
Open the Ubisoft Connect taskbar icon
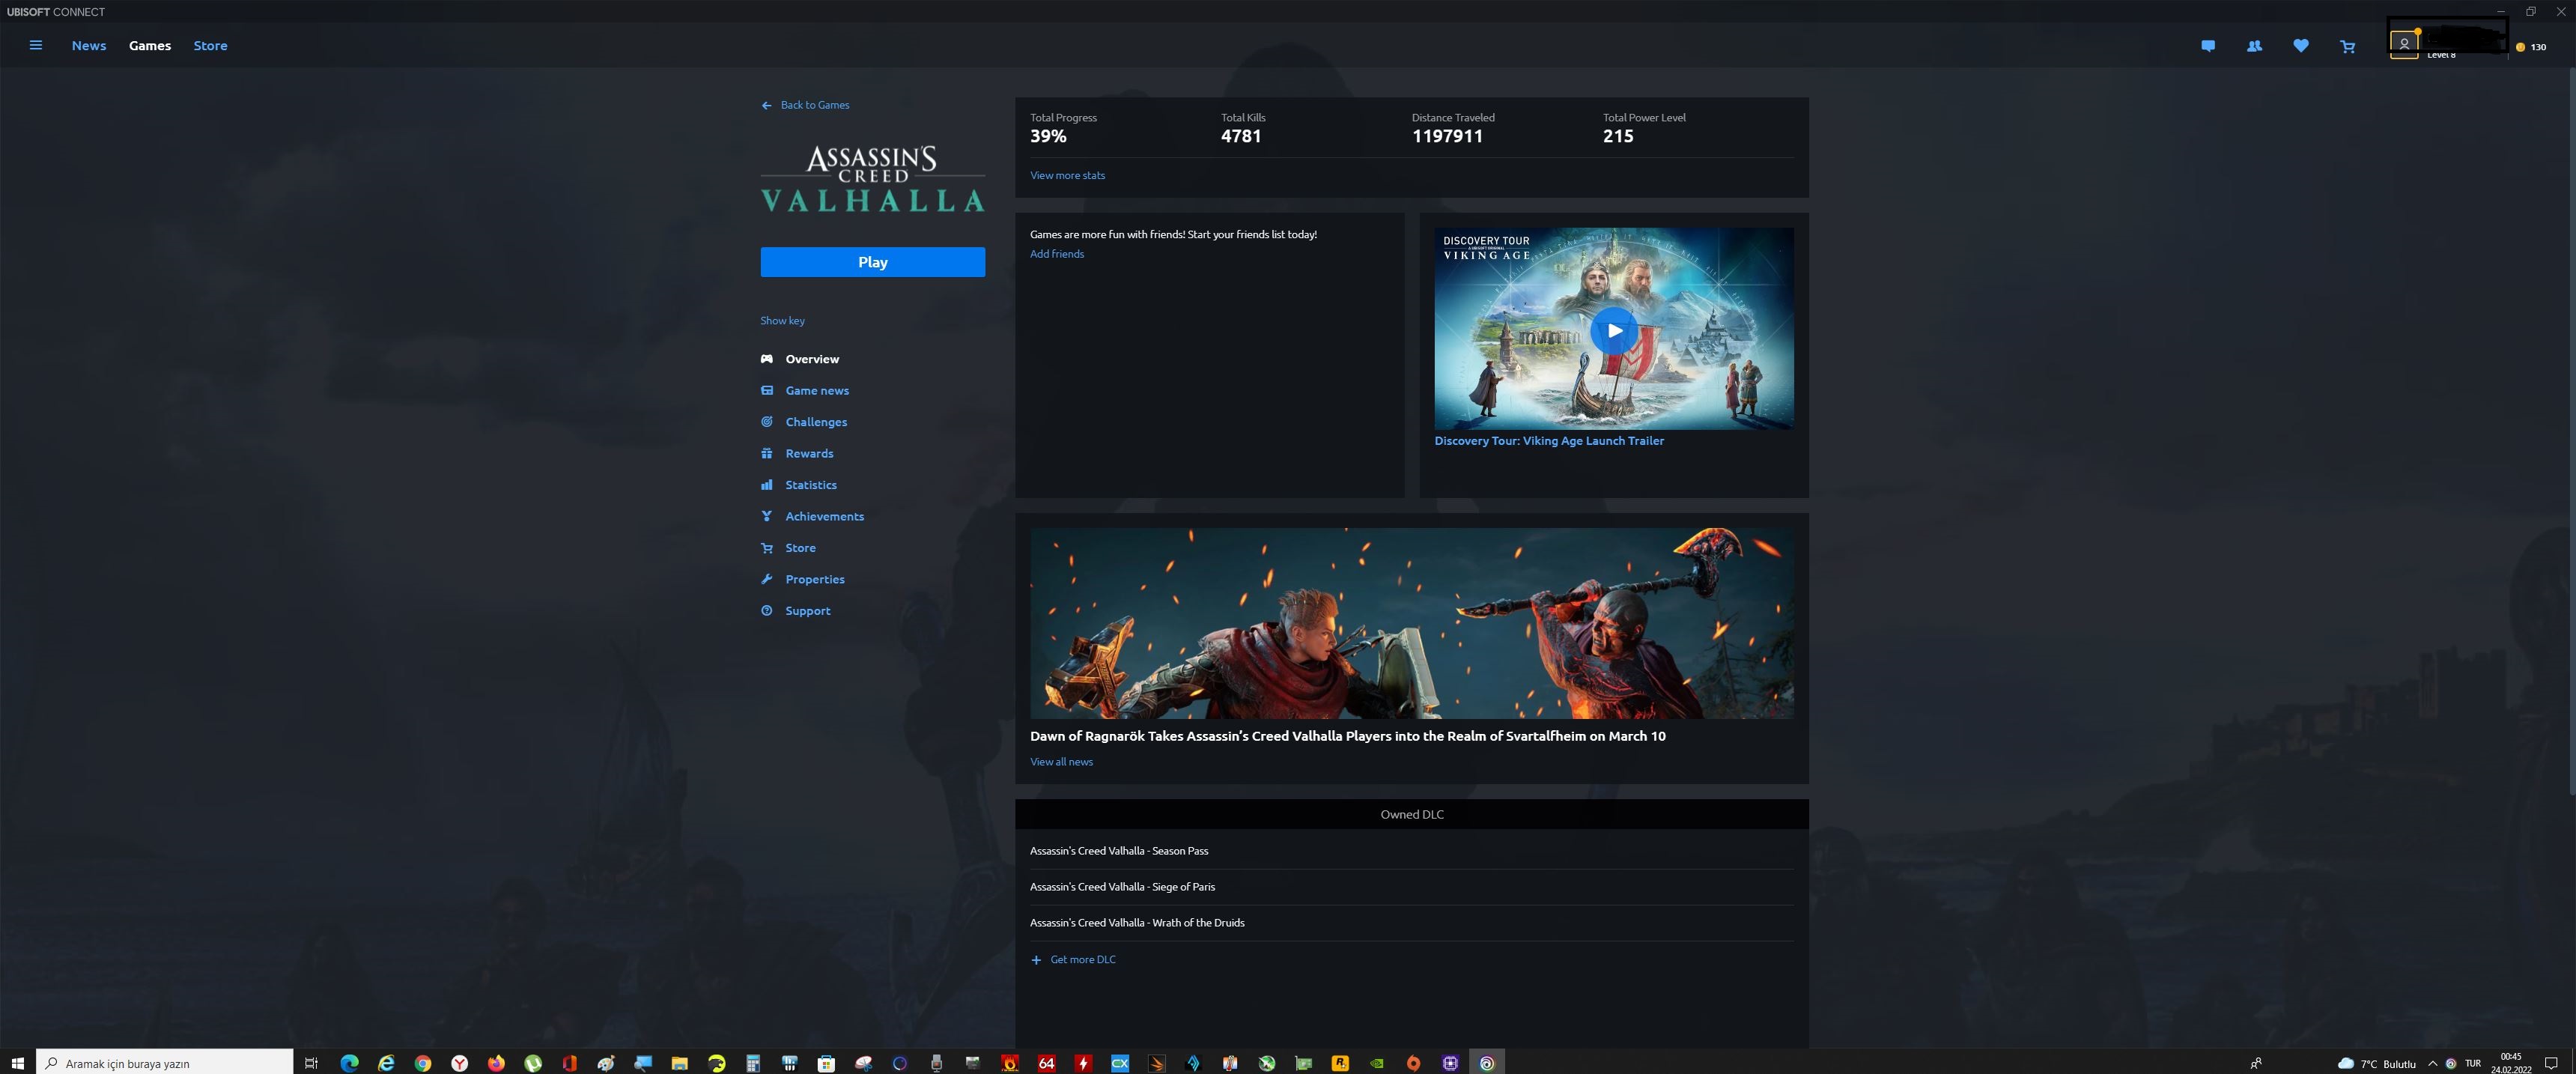1487,1063
